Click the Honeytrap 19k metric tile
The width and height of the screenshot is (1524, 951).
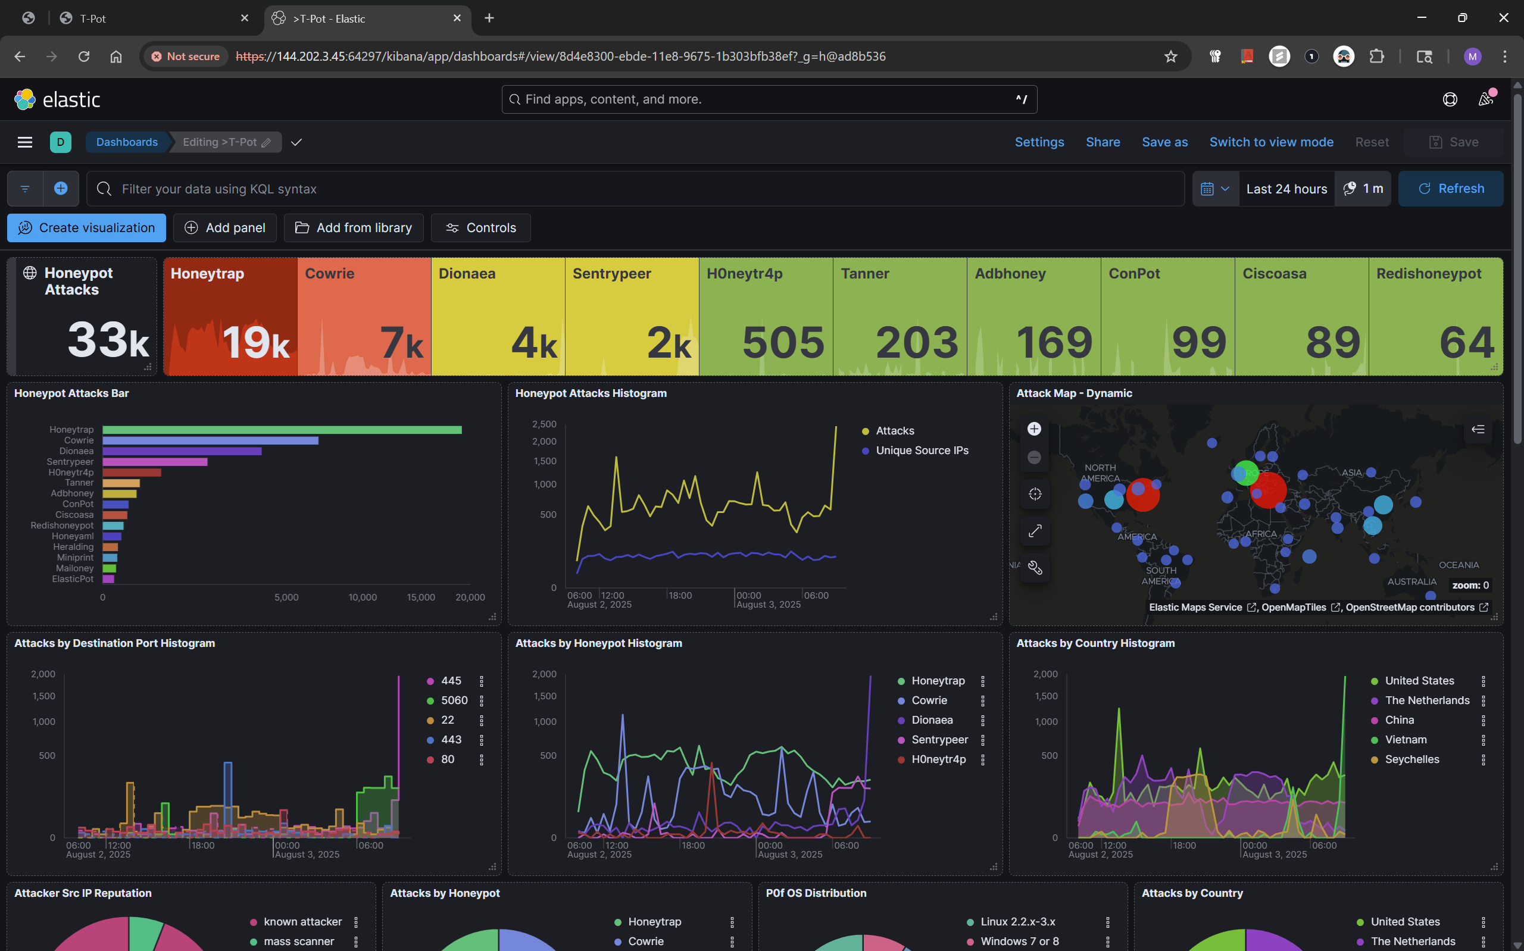[x=230, y=317]
